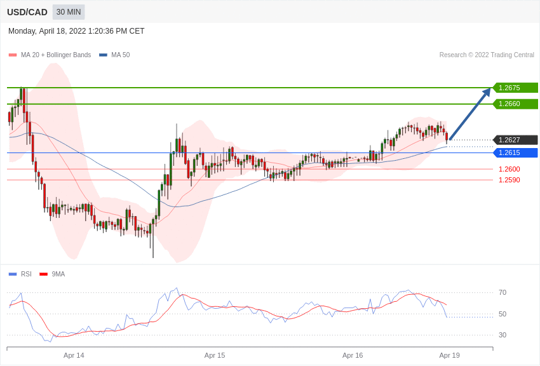Click the 1.2590 red support label
Screen dimensions: 540x366
pyautogui.click(x=510, y=180)
